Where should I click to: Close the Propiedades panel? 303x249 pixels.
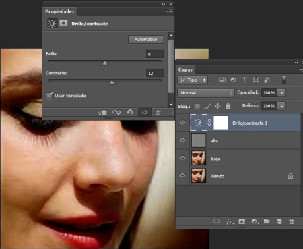click(171, 5)
